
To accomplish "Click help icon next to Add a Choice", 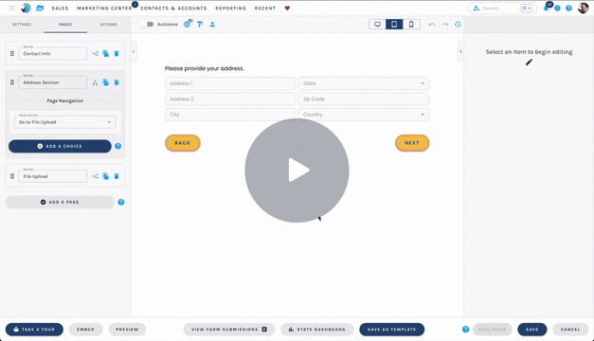I will (117, 146).
